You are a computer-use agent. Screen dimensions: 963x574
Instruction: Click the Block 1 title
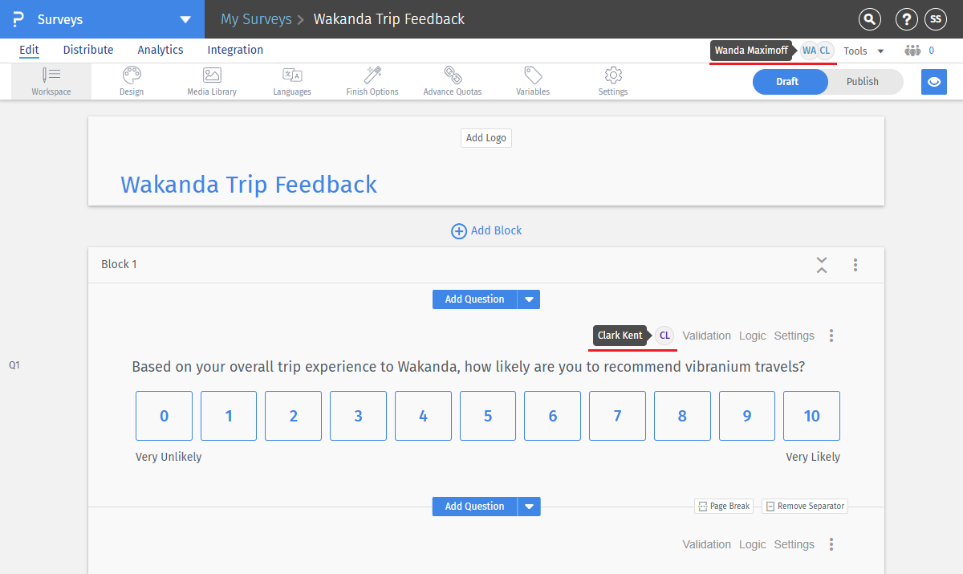(x=119, y=264)
